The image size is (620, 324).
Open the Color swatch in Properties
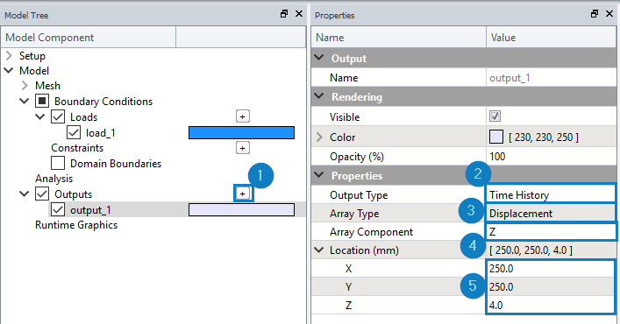coord(496,137)
